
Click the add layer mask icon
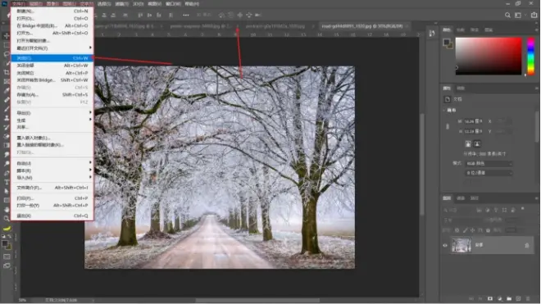pos(490,298)
